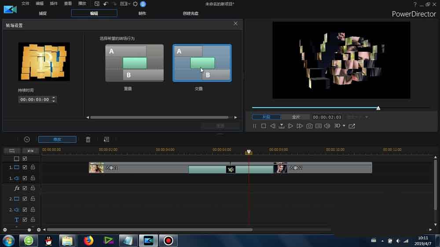Toggle the audio track 1 enable checkbox
The height and width of the screenshot is (247, 440).
[x=25, y=178]
